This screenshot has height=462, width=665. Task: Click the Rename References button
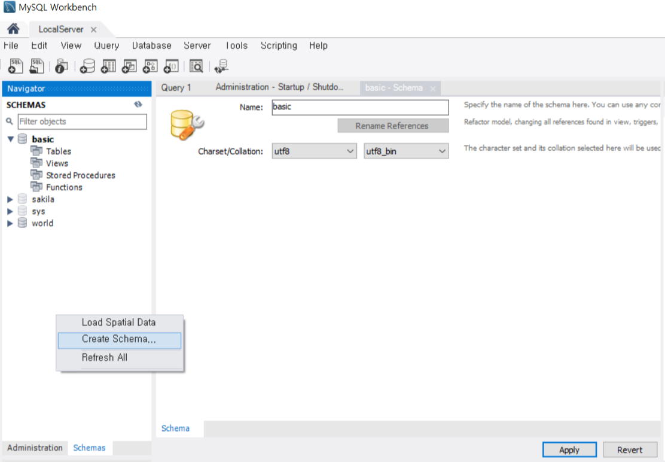tap(393, 126)
